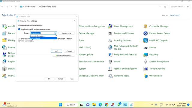The height and width of the screenshot is (108, 192).
Task: Open the System item
Action: [82, 69]
